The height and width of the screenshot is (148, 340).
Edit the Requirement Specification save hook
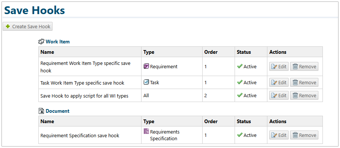[279, 135]
